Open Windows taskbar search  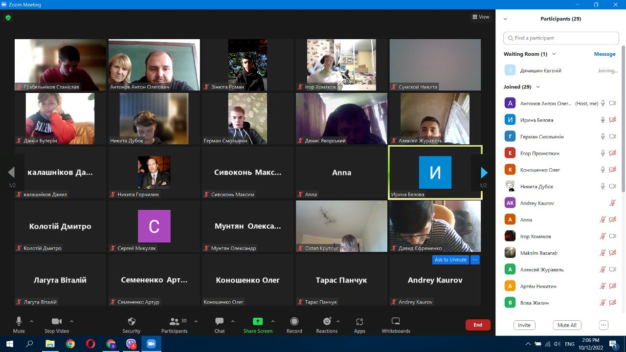click(29, 344)
